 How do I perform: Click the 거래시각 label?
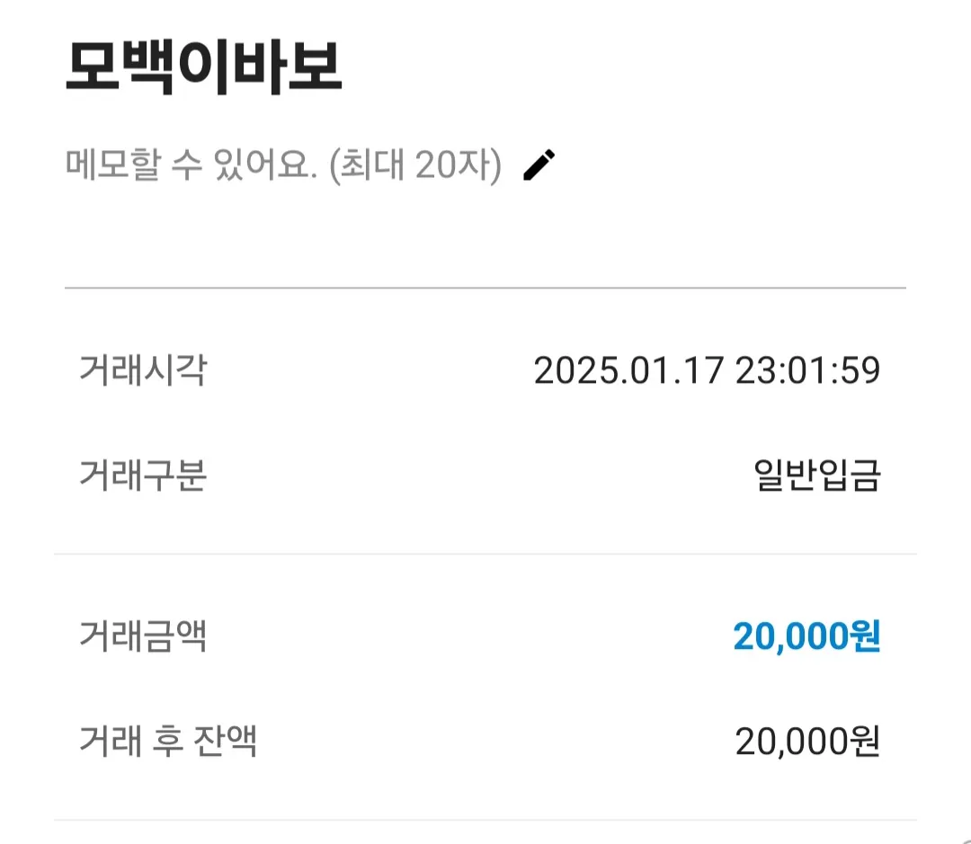point(143,370)
